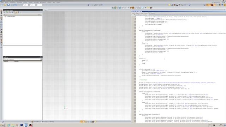Click the green Фурнитура comment line in code
The height and width of the screenshot is (127, 226).
click(x=143, y=80)
